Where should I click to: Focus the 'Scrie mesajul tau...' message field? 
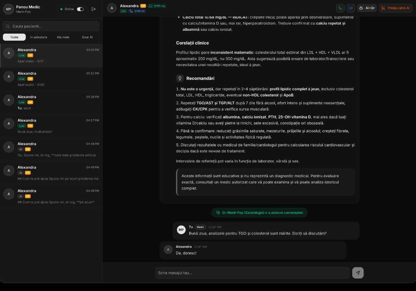click(253, 273)
